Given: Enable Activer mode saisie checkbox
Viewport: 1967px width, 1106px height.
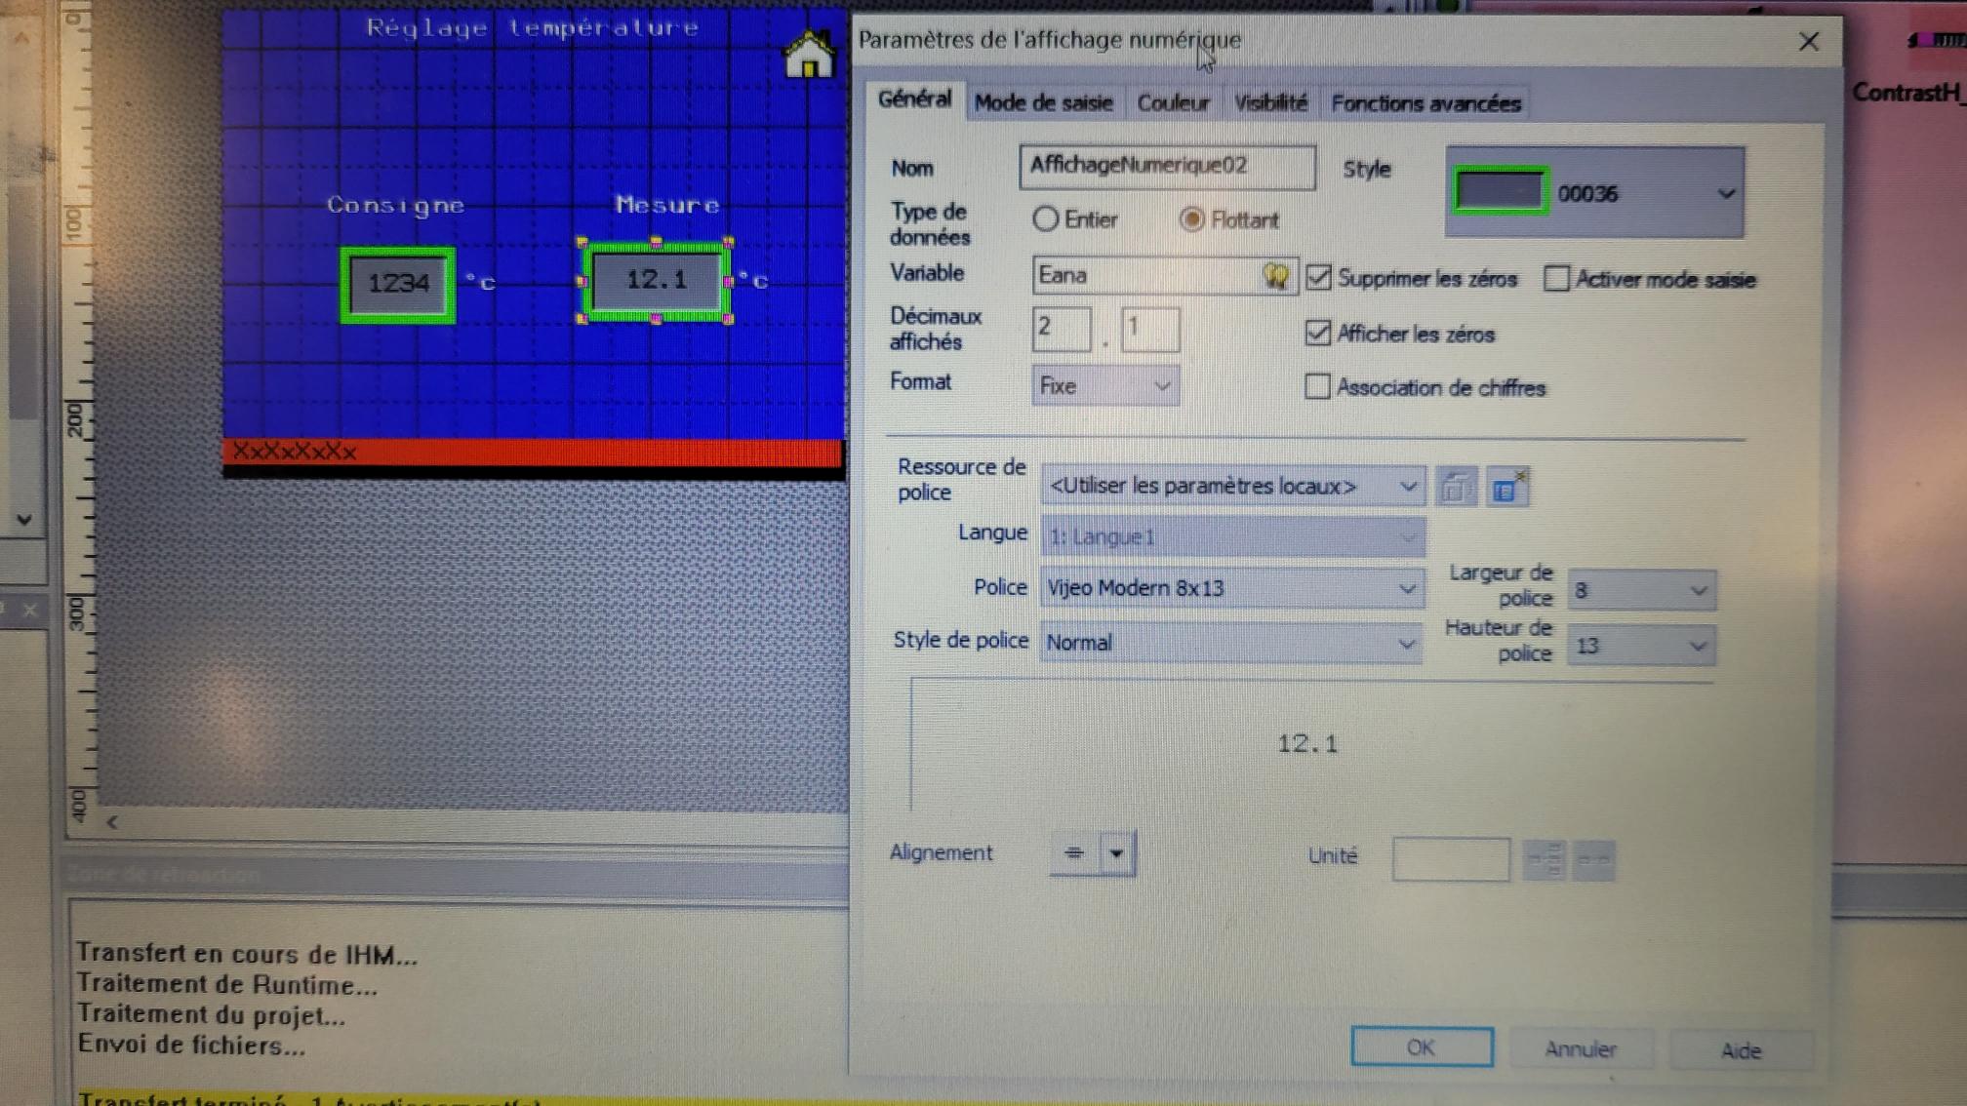Looking at the screenshot, I should coord(1556,280).
